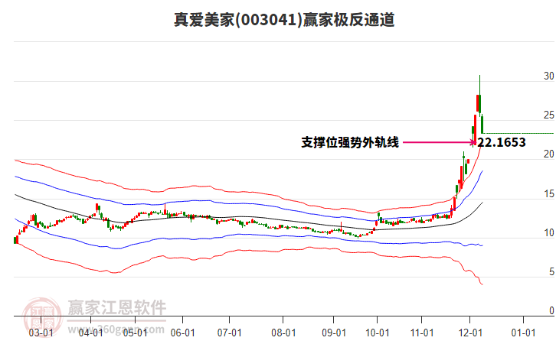Click the x-axis date 10-01
This screenshot has width=556, height=344.
point(377,333)
